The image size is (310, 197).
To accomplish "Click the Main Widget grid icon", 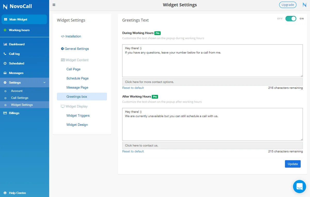I will point(5,19).
